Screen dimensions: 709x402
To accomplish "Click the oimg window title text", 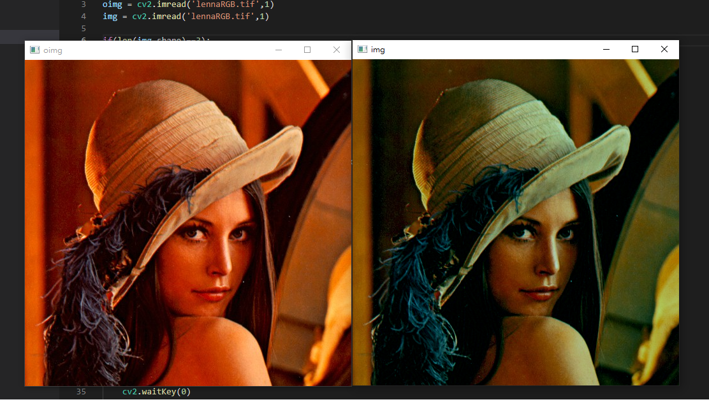I will click(x=53, y=50).
